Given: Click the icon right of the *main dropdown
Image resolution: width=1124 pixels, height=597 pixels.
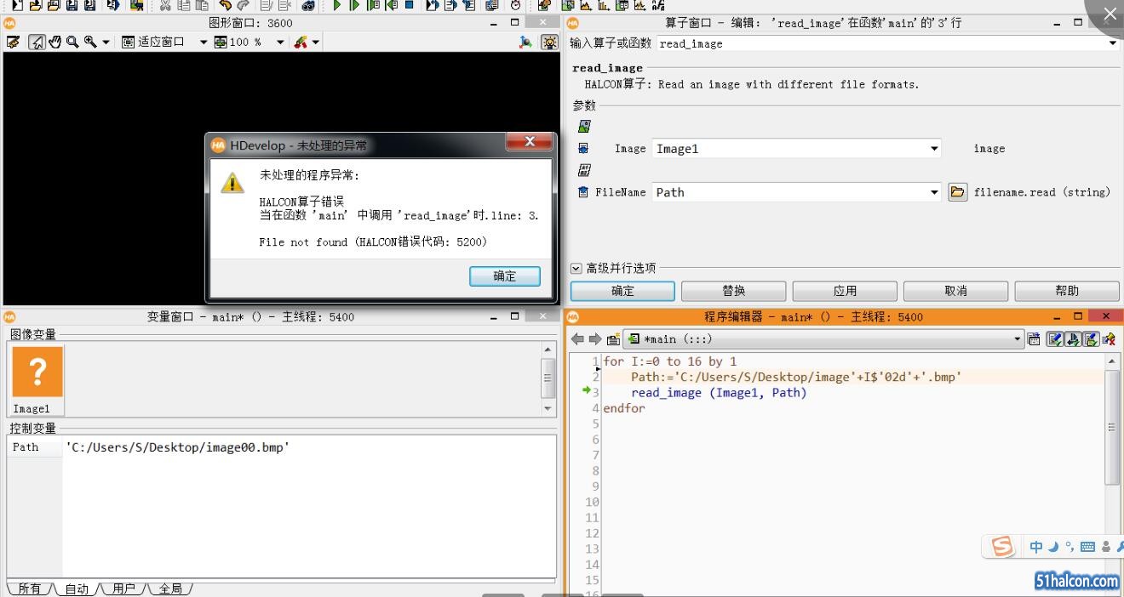Looking at the screenshot, I should tap(1034, 339).
